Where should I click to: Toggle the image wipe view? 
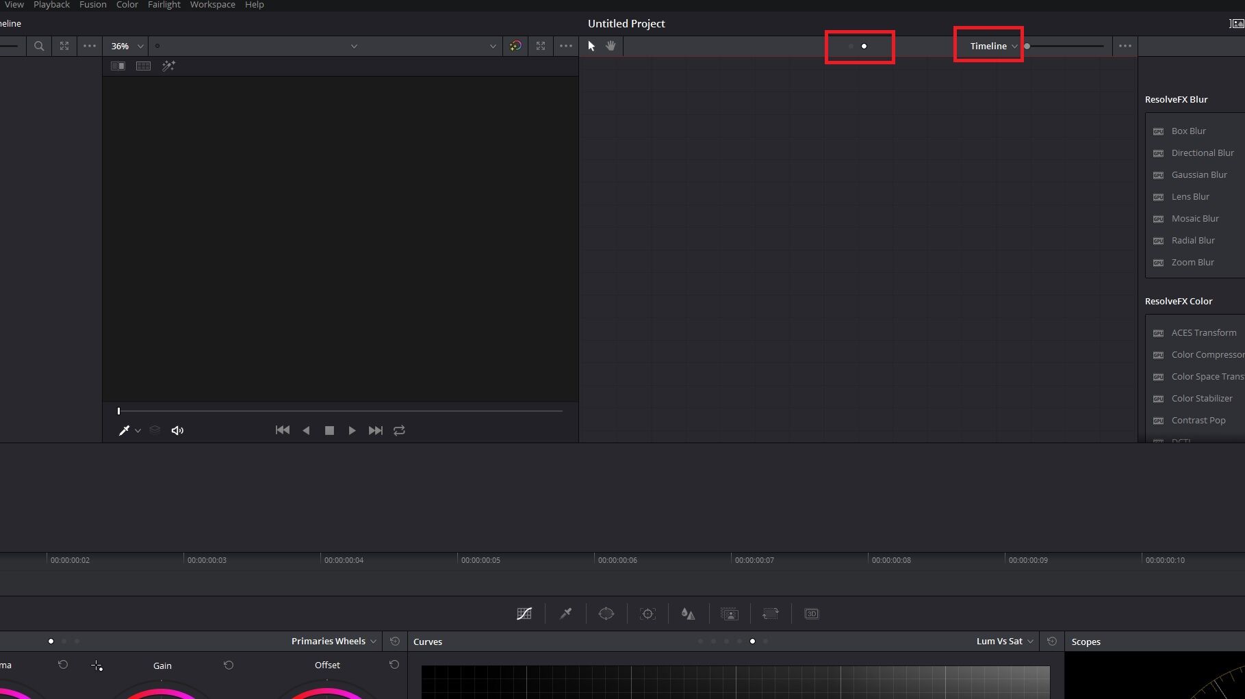pos(118,66)
